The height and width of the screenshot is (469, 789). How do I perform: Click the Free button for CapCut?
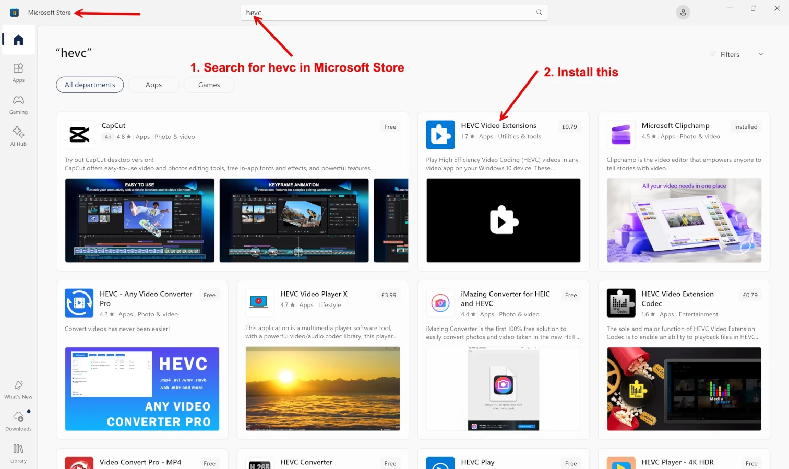(390, 127)
